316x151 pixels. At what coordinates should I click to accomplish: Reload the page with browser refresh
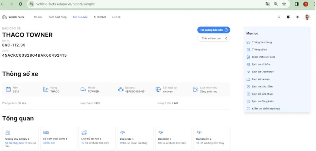tap(21, 4)
